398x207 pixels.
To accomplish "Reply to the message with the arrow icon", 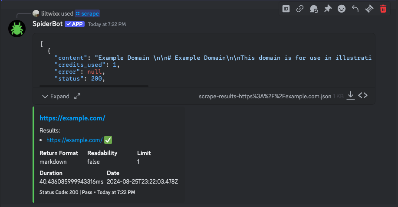I will coord(355,9).
